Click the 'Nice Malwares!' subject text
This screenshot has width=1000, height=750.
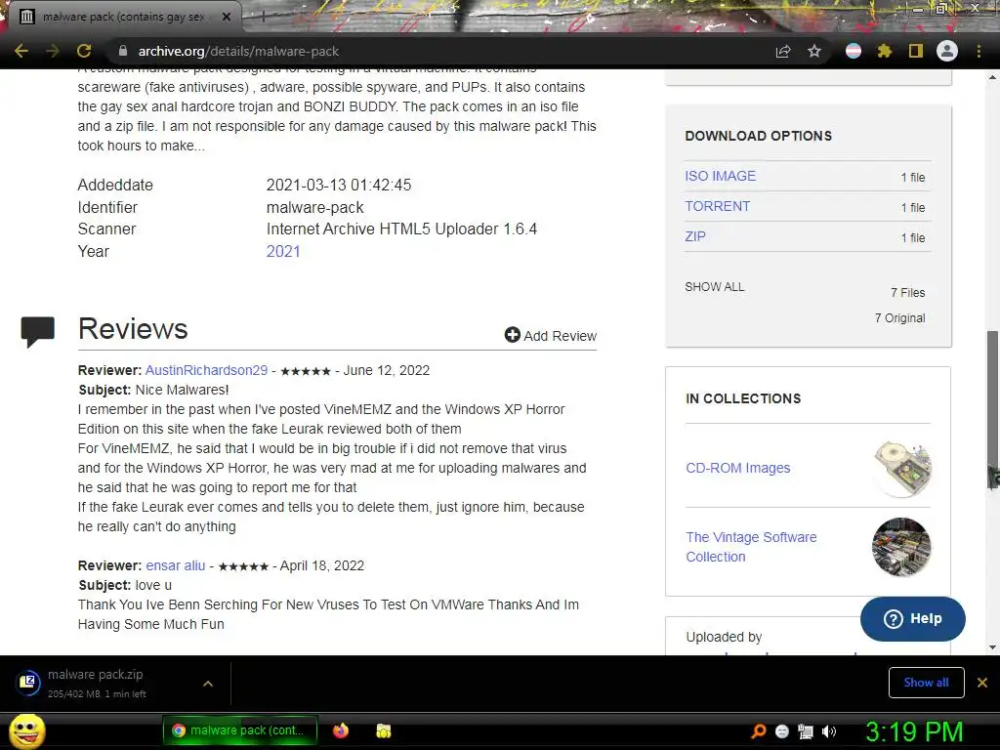(182, 390)
